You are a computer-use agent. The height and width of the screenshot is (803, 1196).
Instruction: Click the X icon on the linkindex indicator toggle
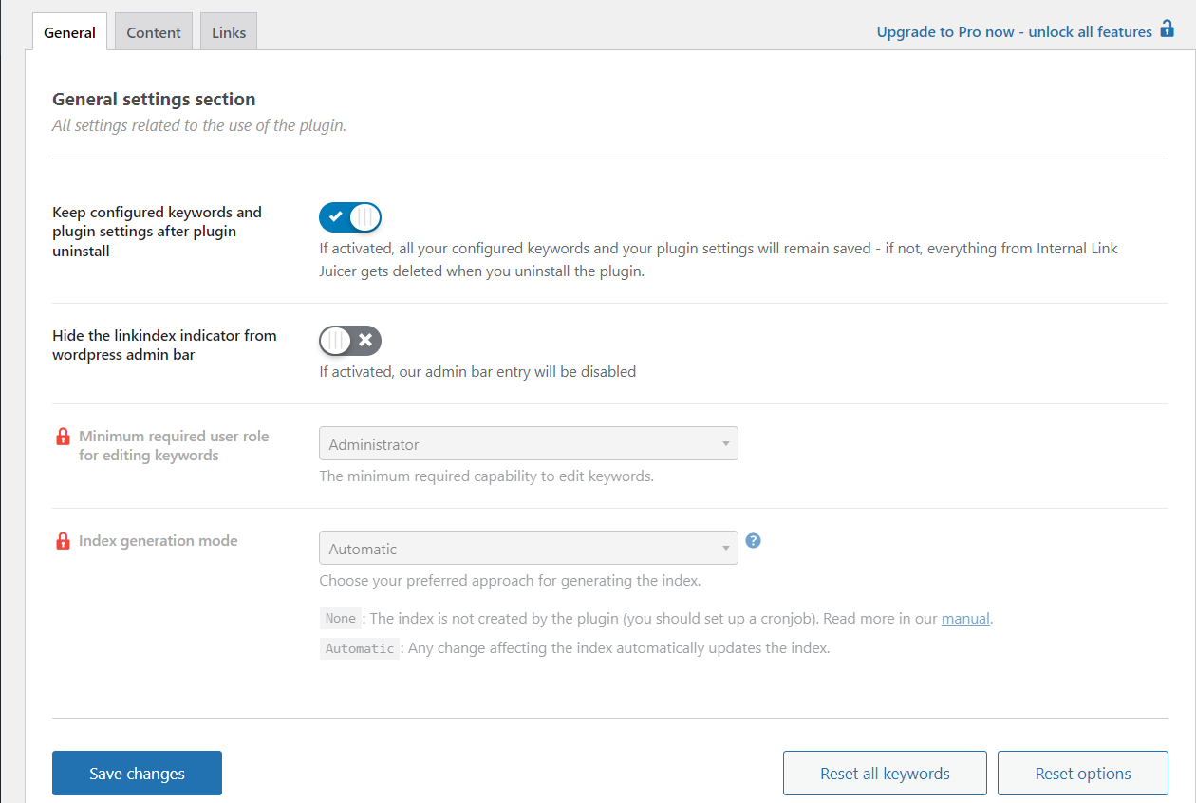tap(364, 340)
